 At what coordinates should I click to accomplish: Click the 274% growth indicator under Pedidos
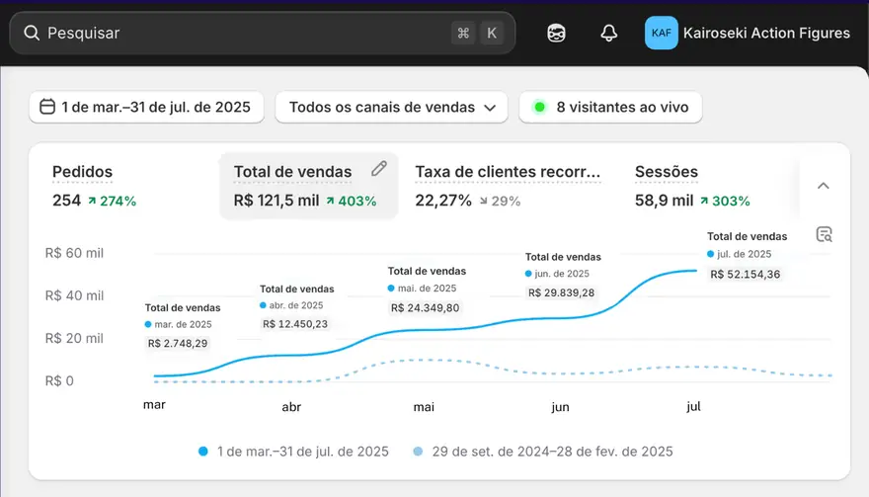click(112, 201)
